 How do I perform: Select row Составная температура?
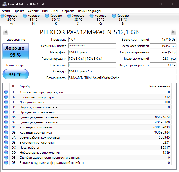pos(87,97)
